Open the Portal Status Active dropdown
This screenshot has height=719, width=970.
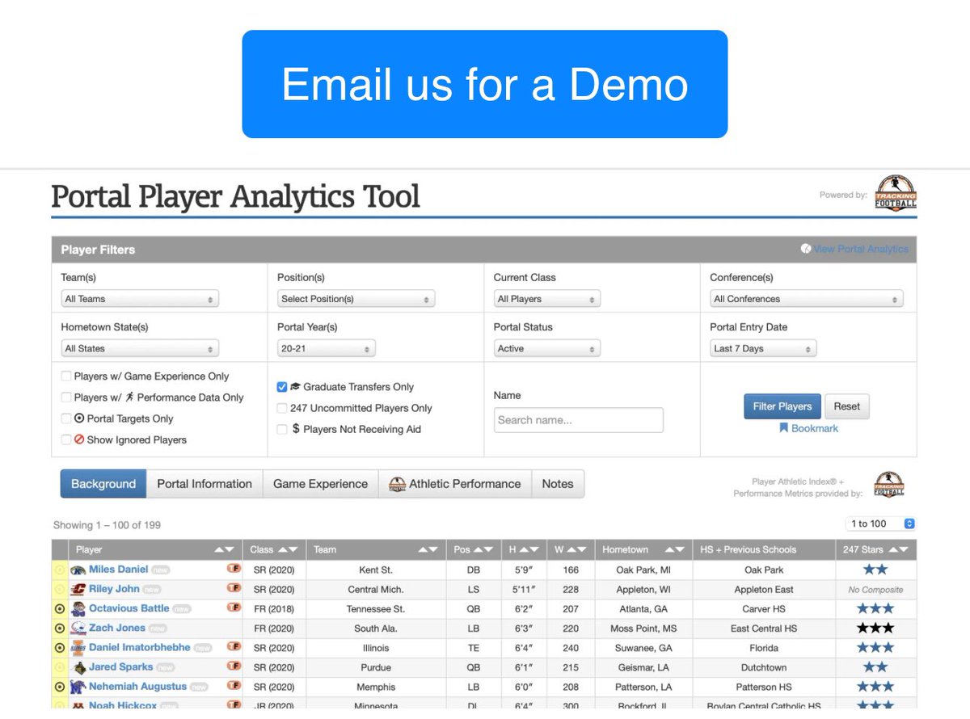tap(547, 349)
